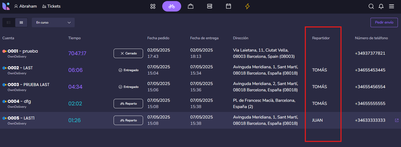
Task: Click the 'Pedir envío' button
Action: coord(384,22)
